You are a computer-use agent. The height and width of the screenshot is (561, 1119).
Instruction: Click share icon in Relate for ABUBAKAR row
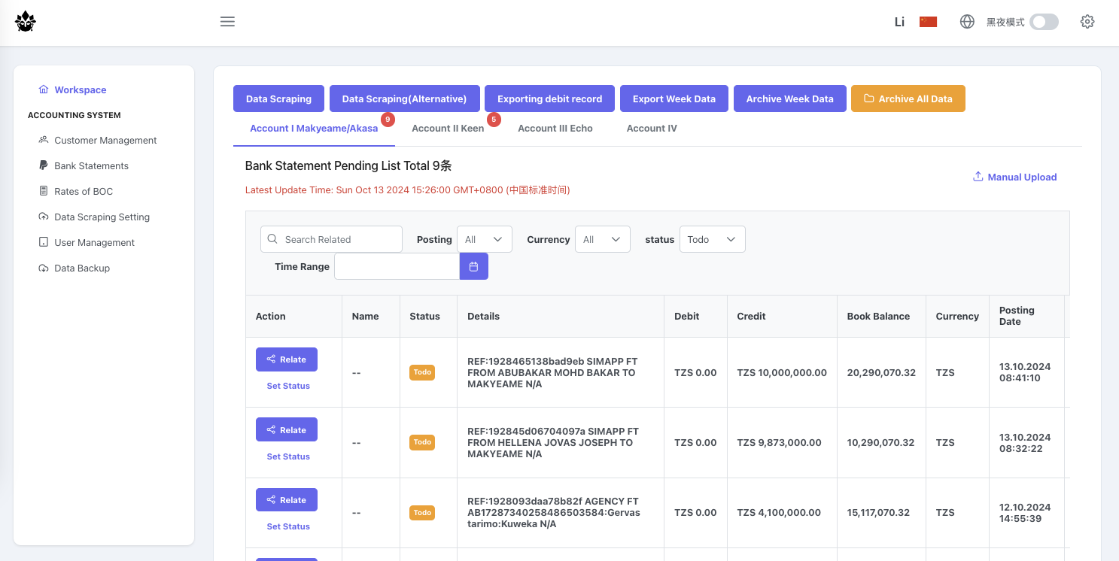tap(271, 359)
